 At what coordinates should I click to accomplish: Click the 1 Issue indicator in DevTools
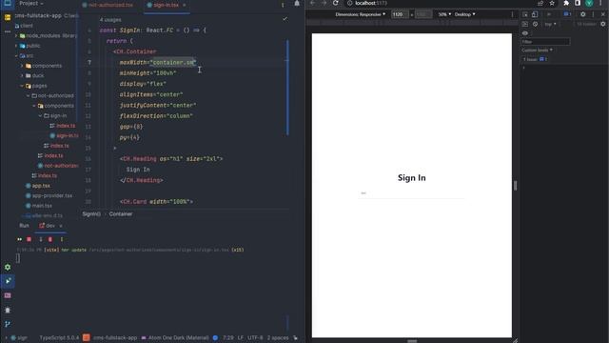click(x=535, y=59)
